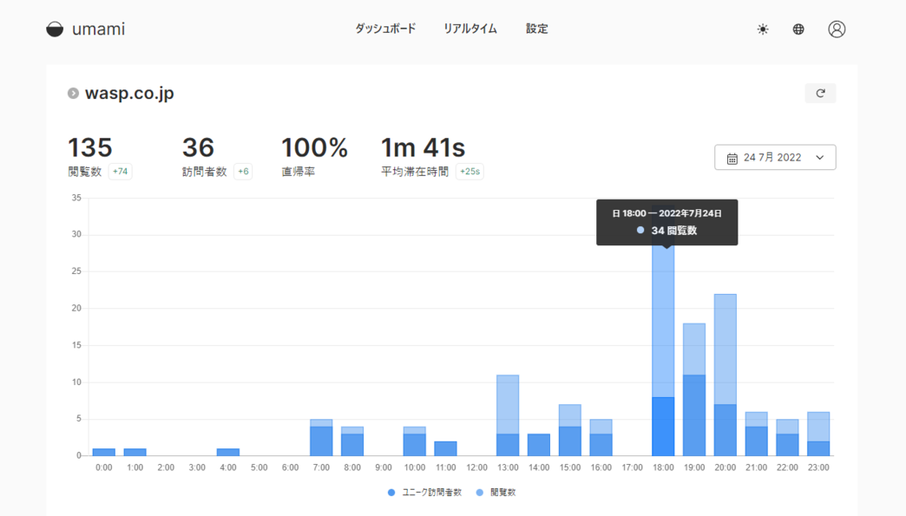
Task: Click the 23:00 chart bar
Action: (x=818, y=434)
